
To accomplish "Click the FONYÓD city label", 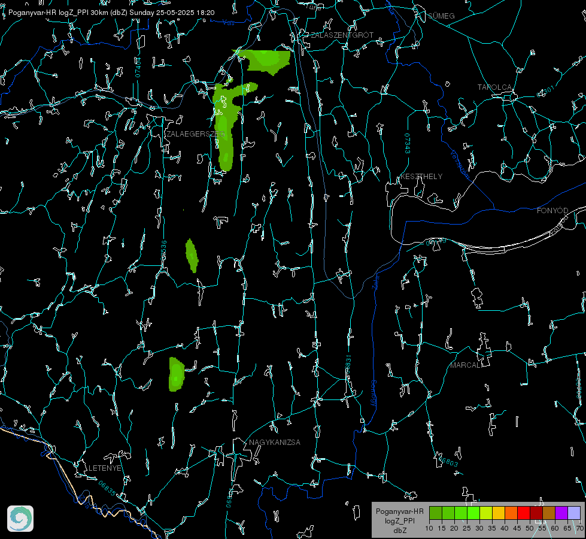I will click(x=552, y=211).
